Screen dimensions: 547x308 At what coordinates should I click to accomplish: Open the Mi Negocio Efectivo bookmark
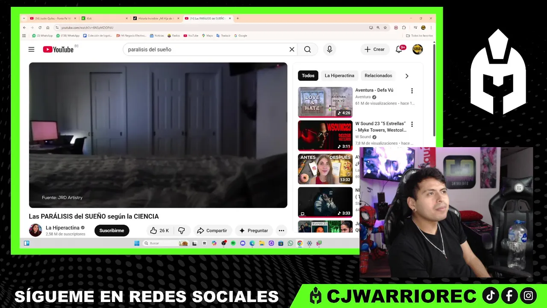tap(132, 36)
